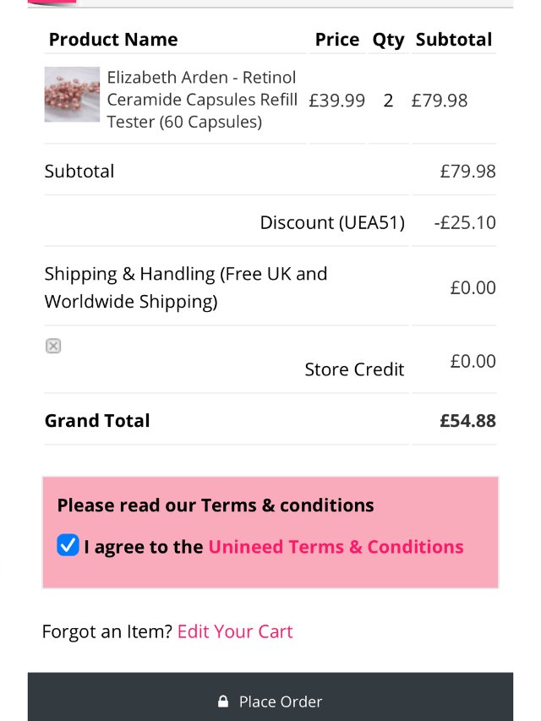This screenshot has width=541, height=721.
Task: Select the Grand Total amount £54.88
Action: (467, 421)
